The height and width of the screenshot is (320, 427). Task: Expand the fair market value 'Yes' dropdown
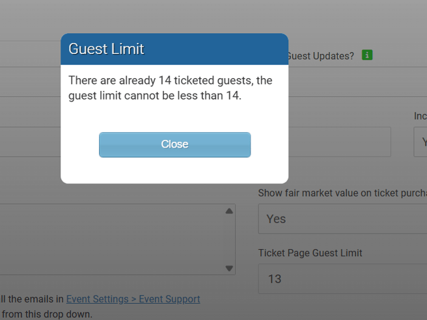pos(342,219)
